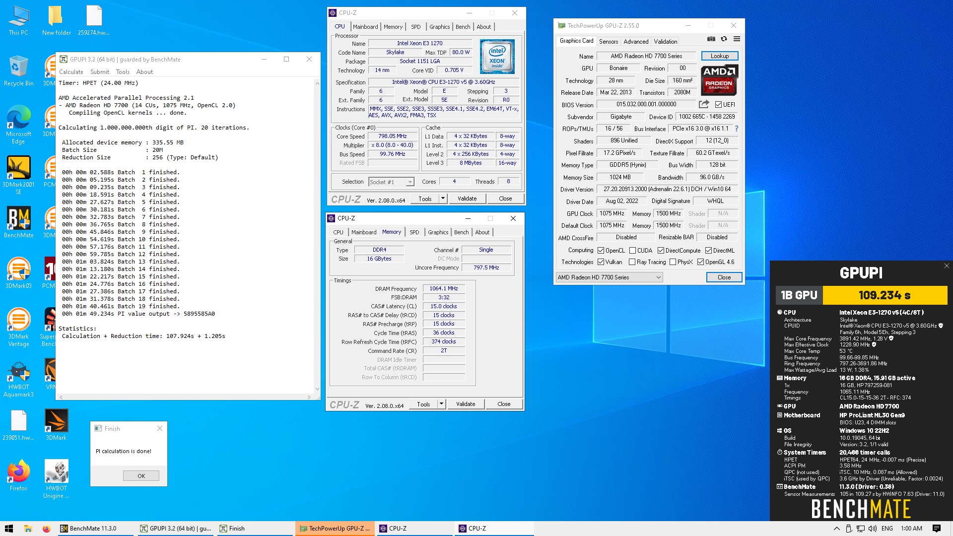The image size is (953, 536).
Task: Switch to Mainboard tab in upper CPU-Z
Action: pos(365,27)
